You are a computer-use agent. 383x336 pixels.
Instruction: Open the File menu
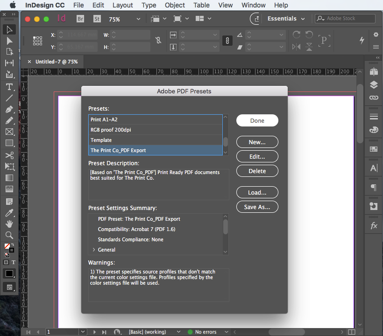pos(78,5)
